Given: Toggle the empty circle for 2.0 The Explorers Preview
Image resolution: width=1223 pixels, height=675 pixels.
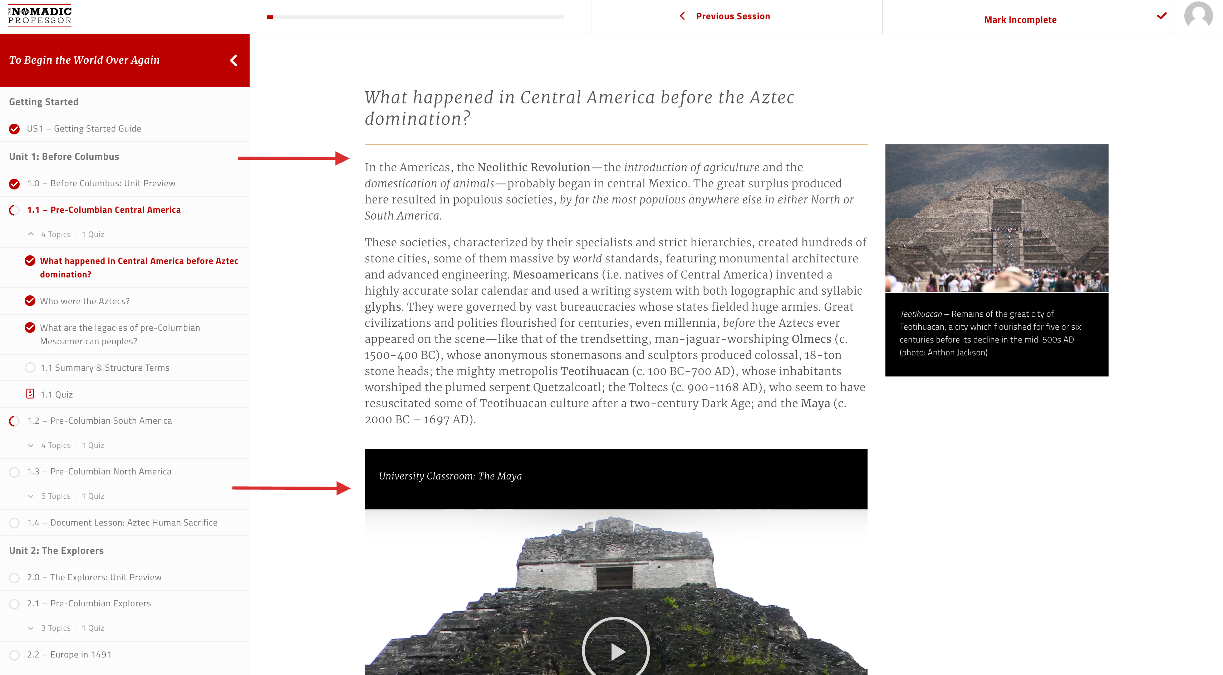Looking at the screenshot, I should click(15, 578).
